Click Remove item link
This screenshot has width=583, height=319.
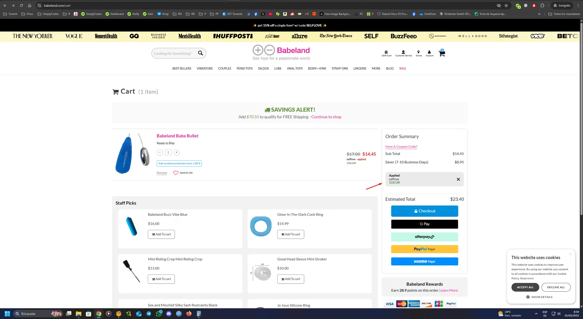click(162, 173)
